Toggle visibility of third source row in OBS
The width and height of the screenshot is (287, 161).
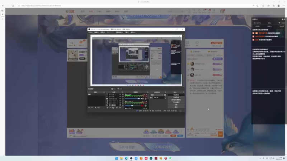pos(120,99)
